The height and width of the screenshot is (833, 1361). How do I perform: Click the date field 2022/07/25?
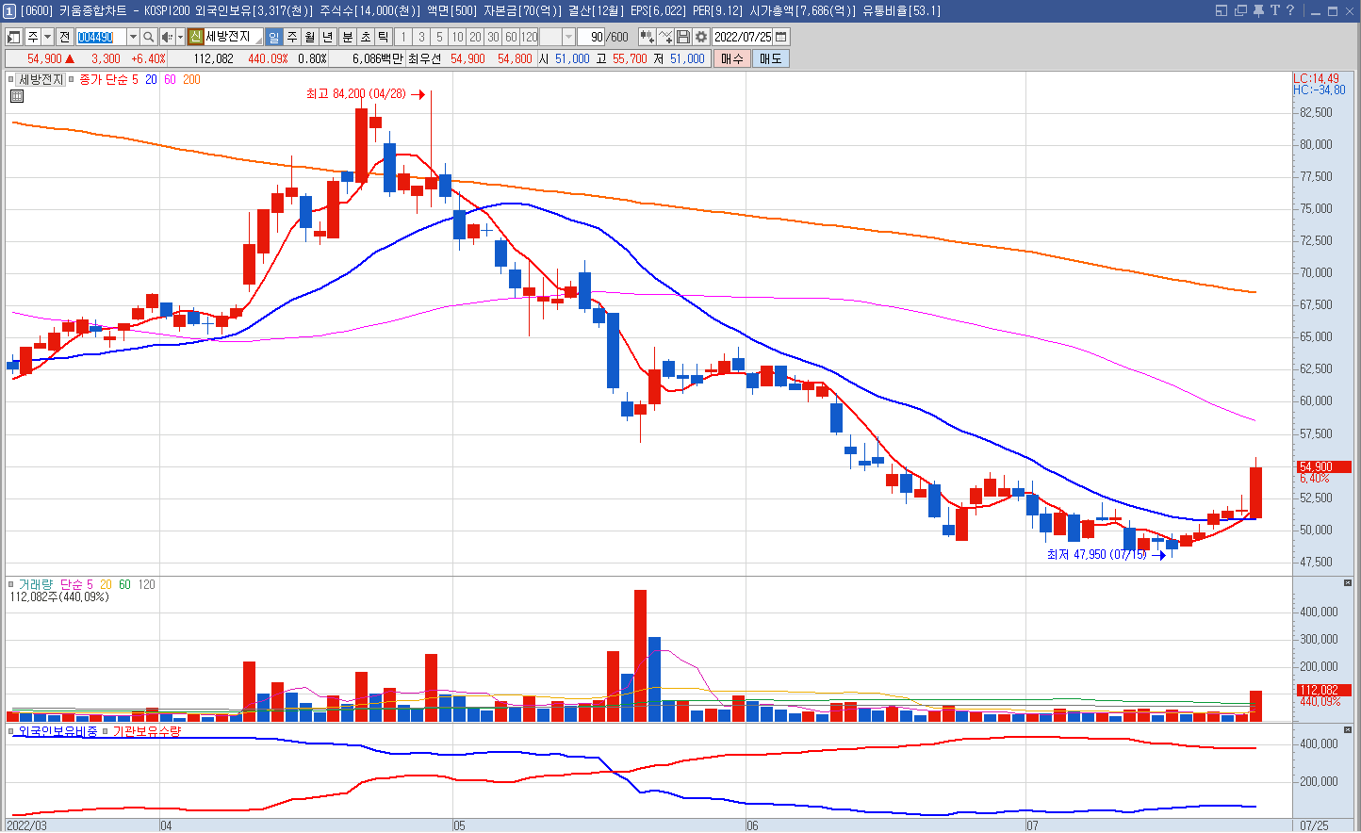tap(743, 37)
